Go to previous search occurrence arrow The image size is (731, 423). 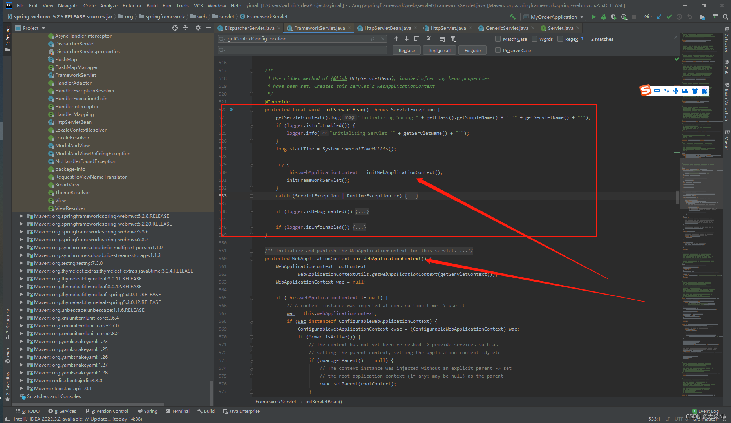click(396, 39)
